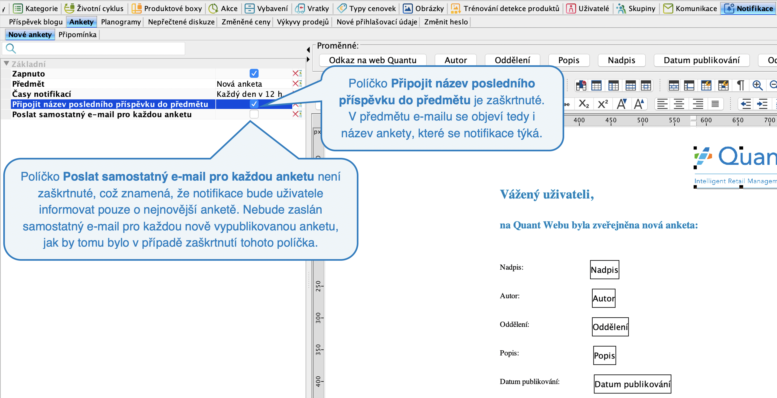Insert the Autor variable button
The height and width of the screenshot is (398, 777).
coord(455,60)
